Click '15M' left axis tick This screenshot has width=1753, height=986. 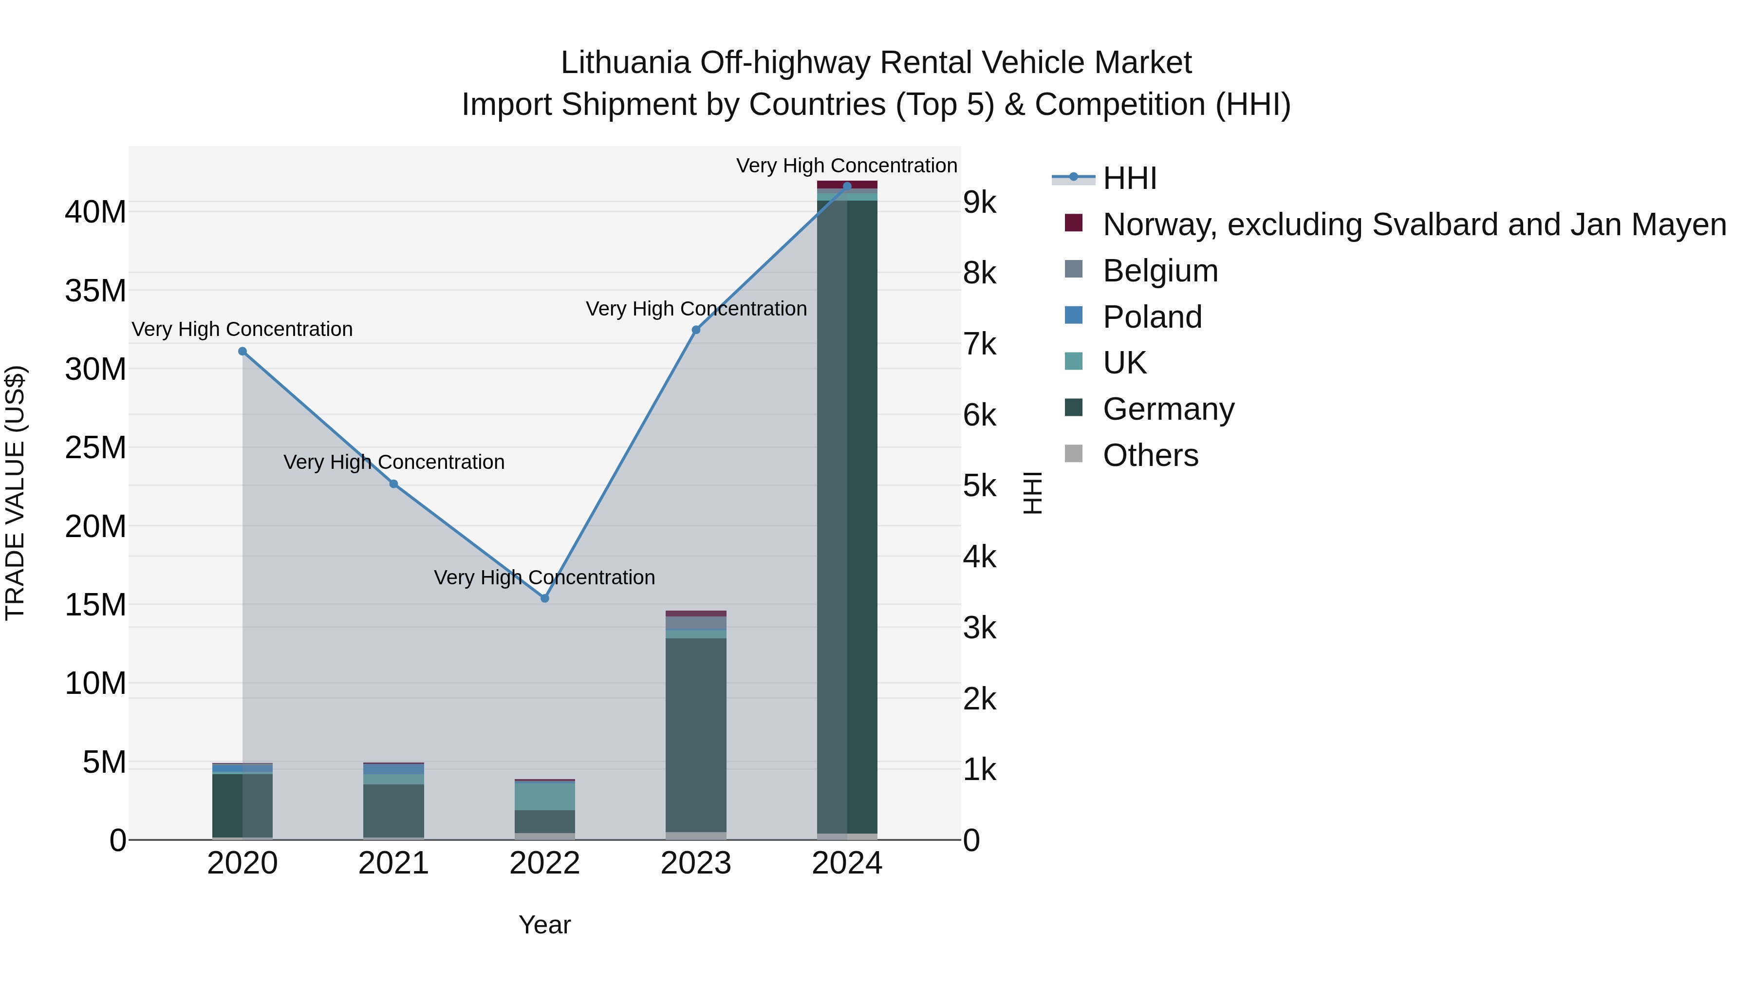95,605
